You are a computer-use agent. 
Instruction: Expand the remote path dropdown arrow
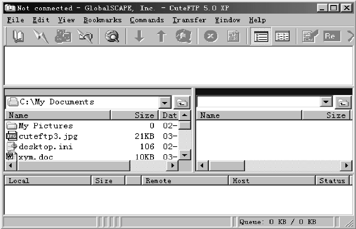(326, 102)
